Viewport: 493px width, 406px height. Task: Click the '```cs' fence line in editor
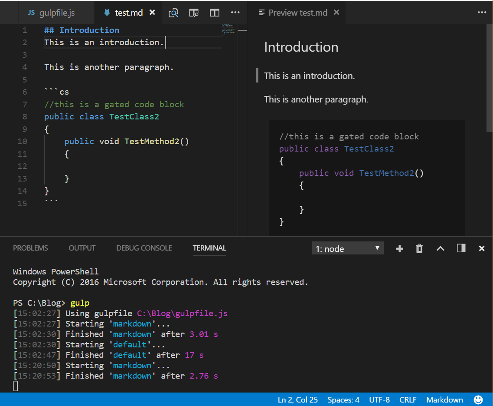(57, 92)
